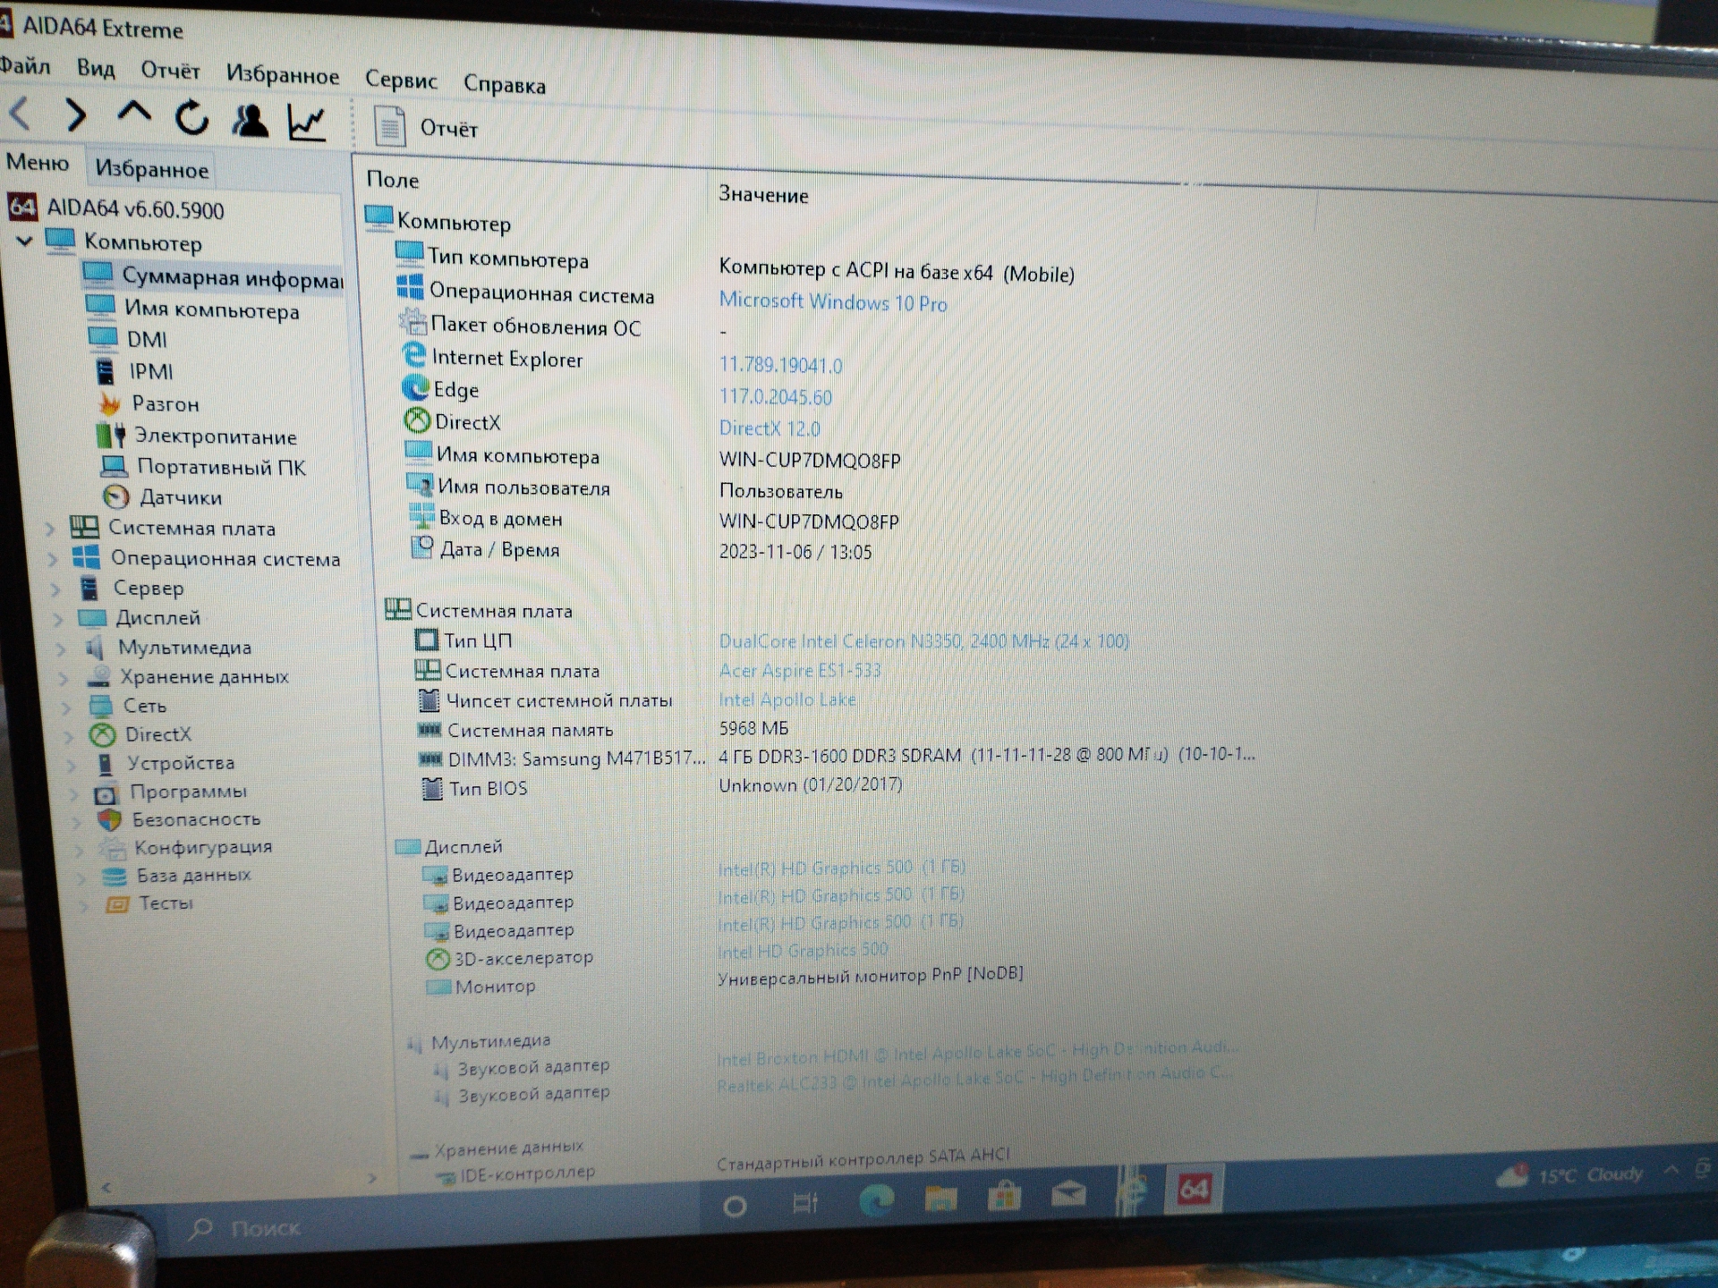Go back with the left arrow toolbar button
The height and width of the screenshot is (1288, 1718).
click(x=20, y=114)
